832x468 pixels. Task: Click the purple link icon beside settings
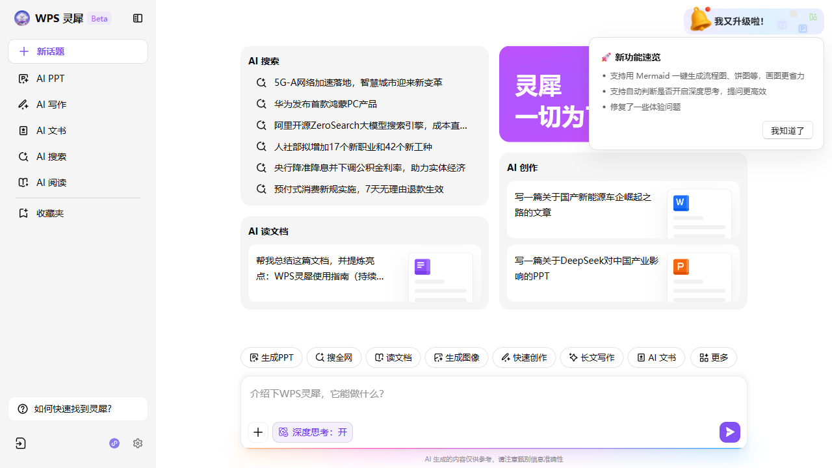pos(114,443)
